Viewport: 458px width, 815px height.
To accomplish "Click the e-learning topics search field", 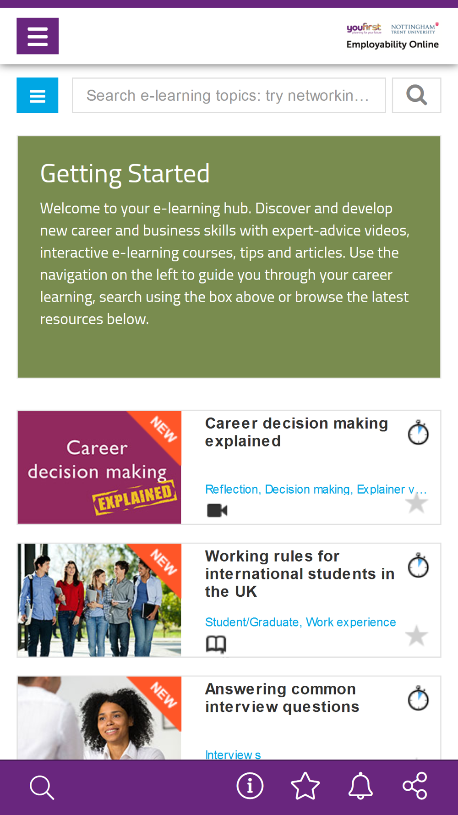I will (229, 95).
